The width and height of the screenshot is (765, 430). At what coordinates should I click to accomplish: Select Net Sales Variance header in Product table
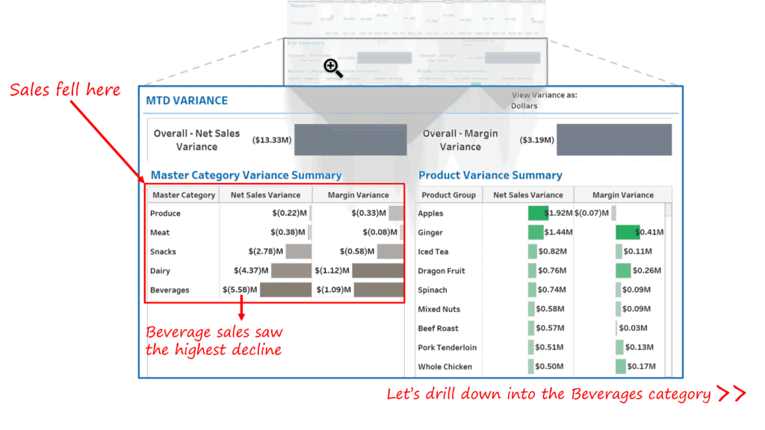click(528, 195)
